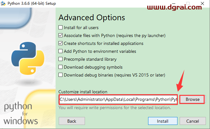Enable Precompile standard library option

pos(60,59)
